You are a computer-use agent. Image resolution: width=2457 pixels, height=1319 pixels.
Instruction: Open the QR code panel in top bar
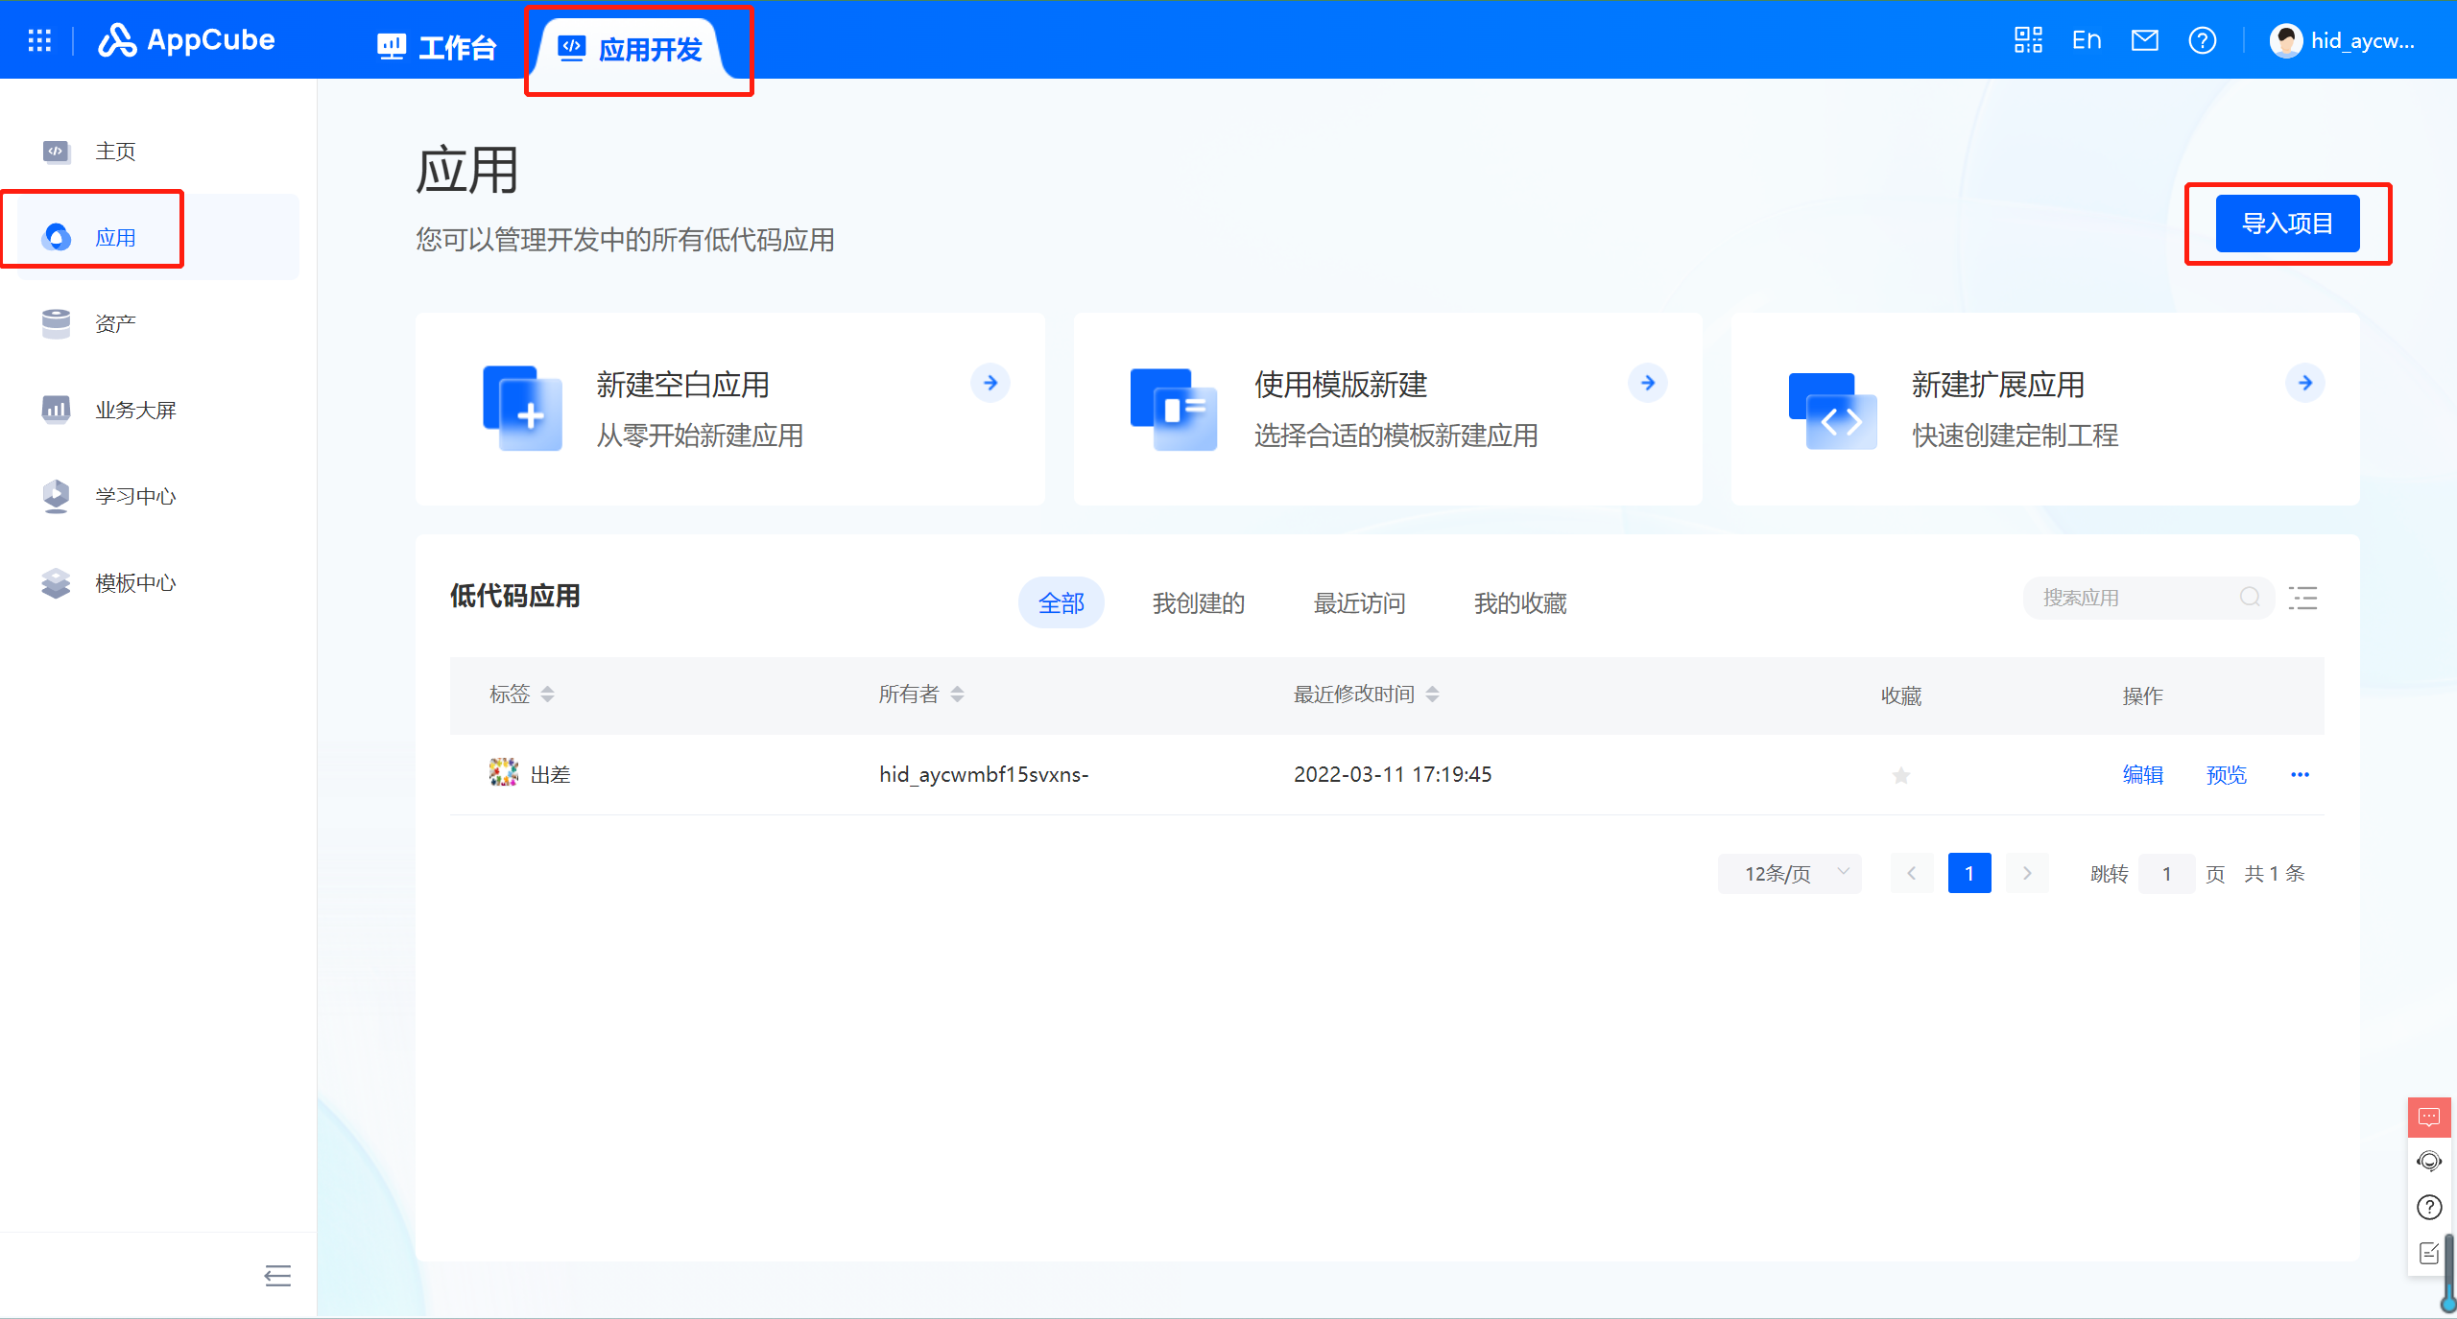[x=2026, y=39]
